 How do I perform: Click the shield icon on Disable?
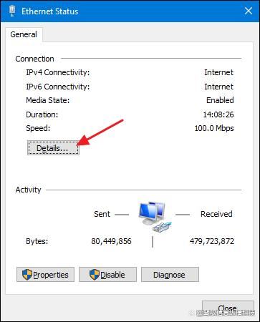click(x=95, y=275)
